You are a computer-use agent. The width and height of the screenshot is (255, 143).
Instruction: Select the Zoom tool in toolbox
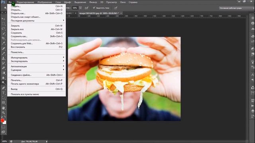pos(3,113)
